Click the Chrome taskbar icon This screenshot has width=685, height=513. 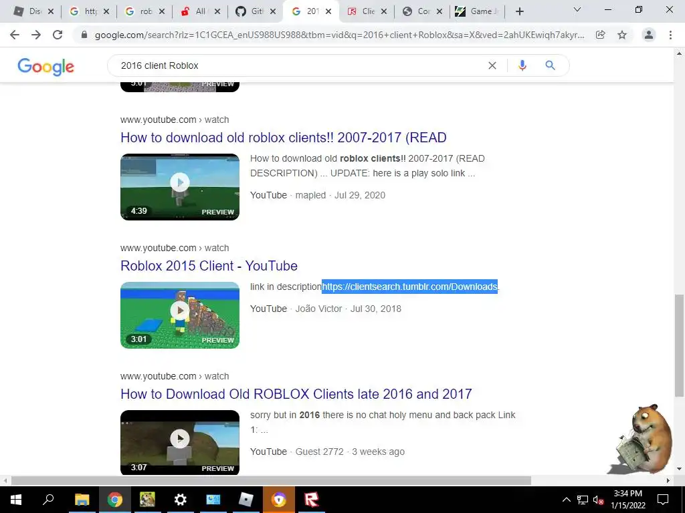115,500
